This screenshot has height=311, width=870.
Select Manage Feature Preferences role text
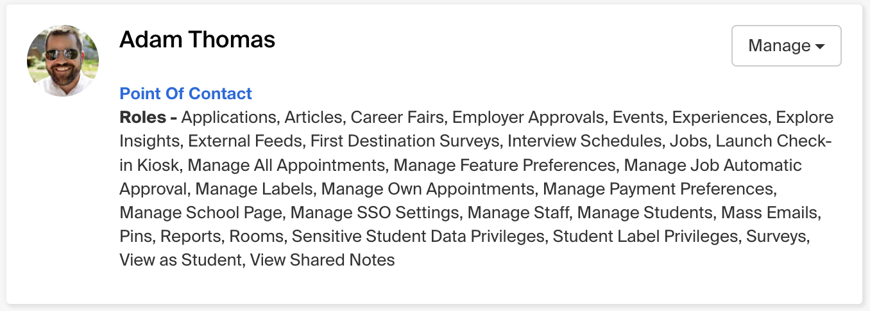[504, 165]
